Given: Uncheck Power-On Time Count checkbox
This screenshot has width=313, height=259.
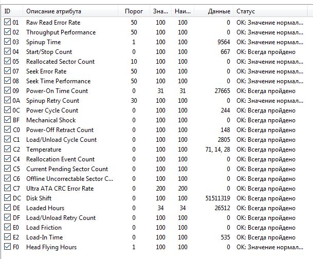Looking at the screenshot, I should click(x=7, y=90).
